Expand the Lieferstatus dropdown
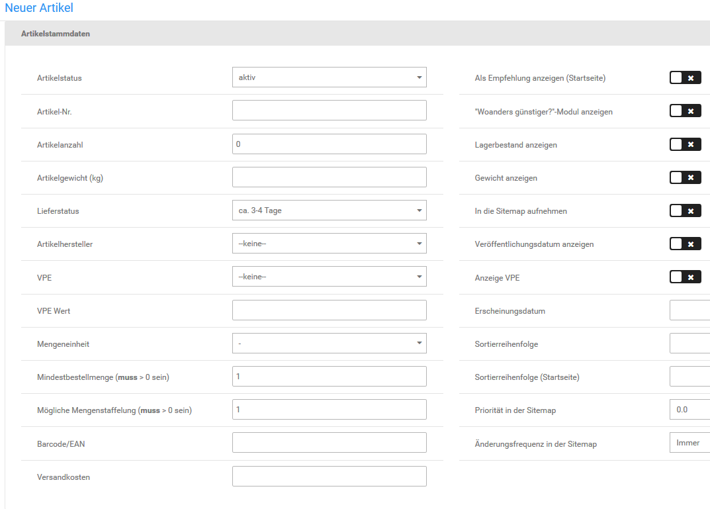Screen dimensions: 710x509 click(x=329, y=210)
